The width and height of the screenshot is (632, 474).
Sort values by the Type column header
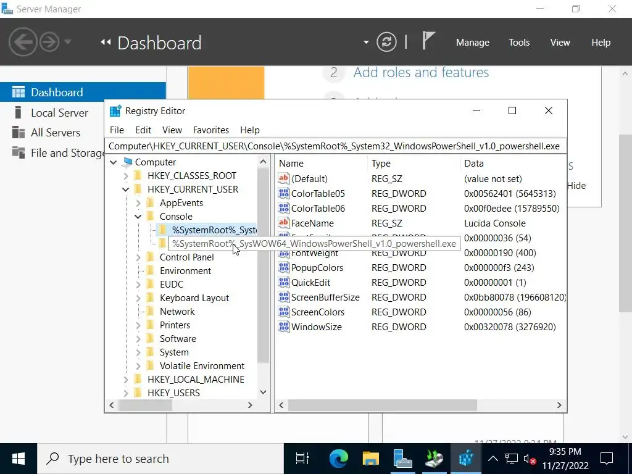point(413,163)
